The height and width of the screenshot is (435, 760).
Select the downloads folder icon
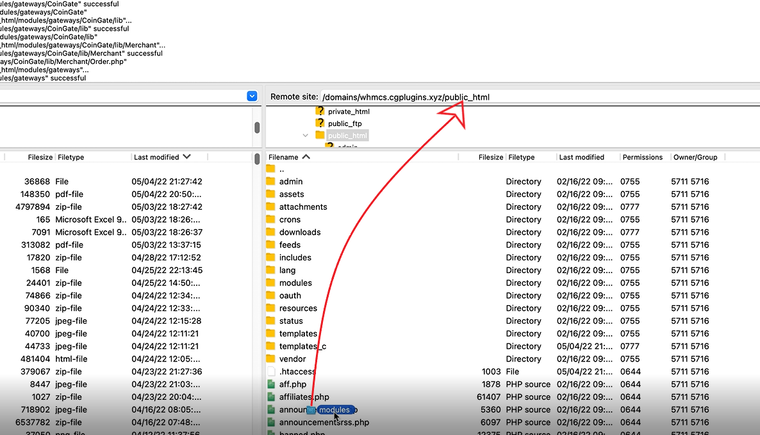pos(270,232)
